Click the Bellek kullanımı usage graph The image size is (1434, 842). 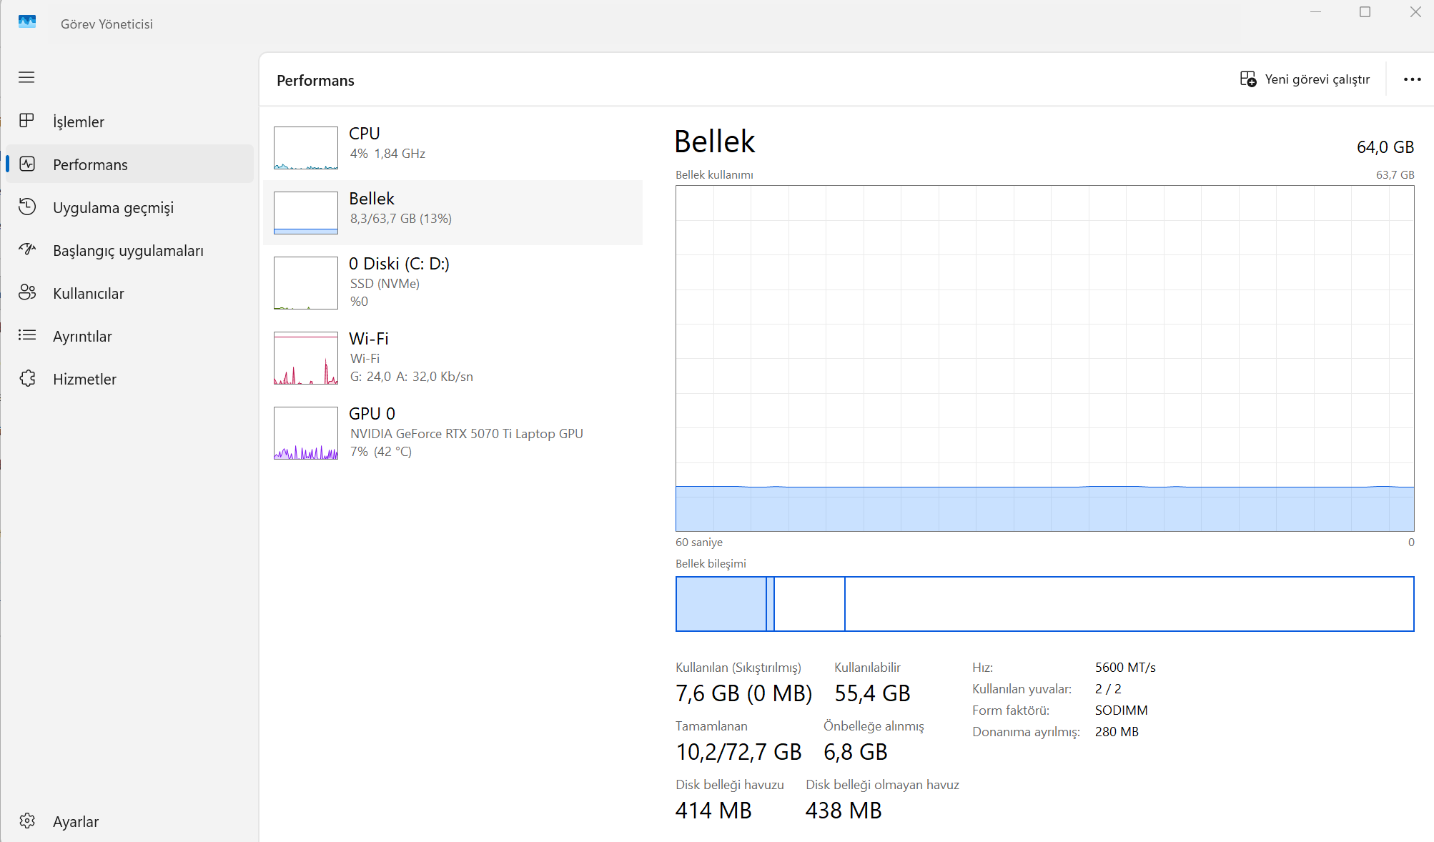pos(1044,357)
